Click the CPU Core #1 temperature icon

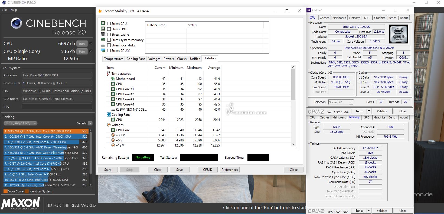(x=113, y=89)
